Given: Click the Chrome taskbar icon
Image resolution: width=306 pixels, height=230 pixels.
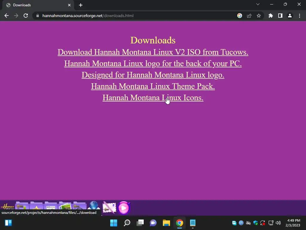Looking at the screenshot, I should (180, 223).
